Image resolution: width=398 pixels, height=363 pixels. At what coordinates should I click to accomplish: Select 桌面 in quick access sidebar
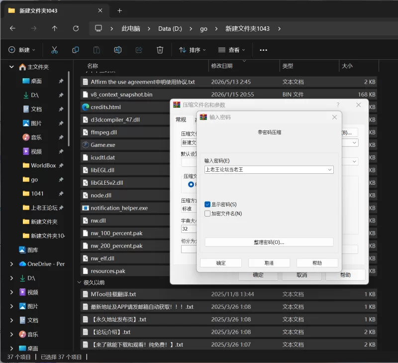36,81
